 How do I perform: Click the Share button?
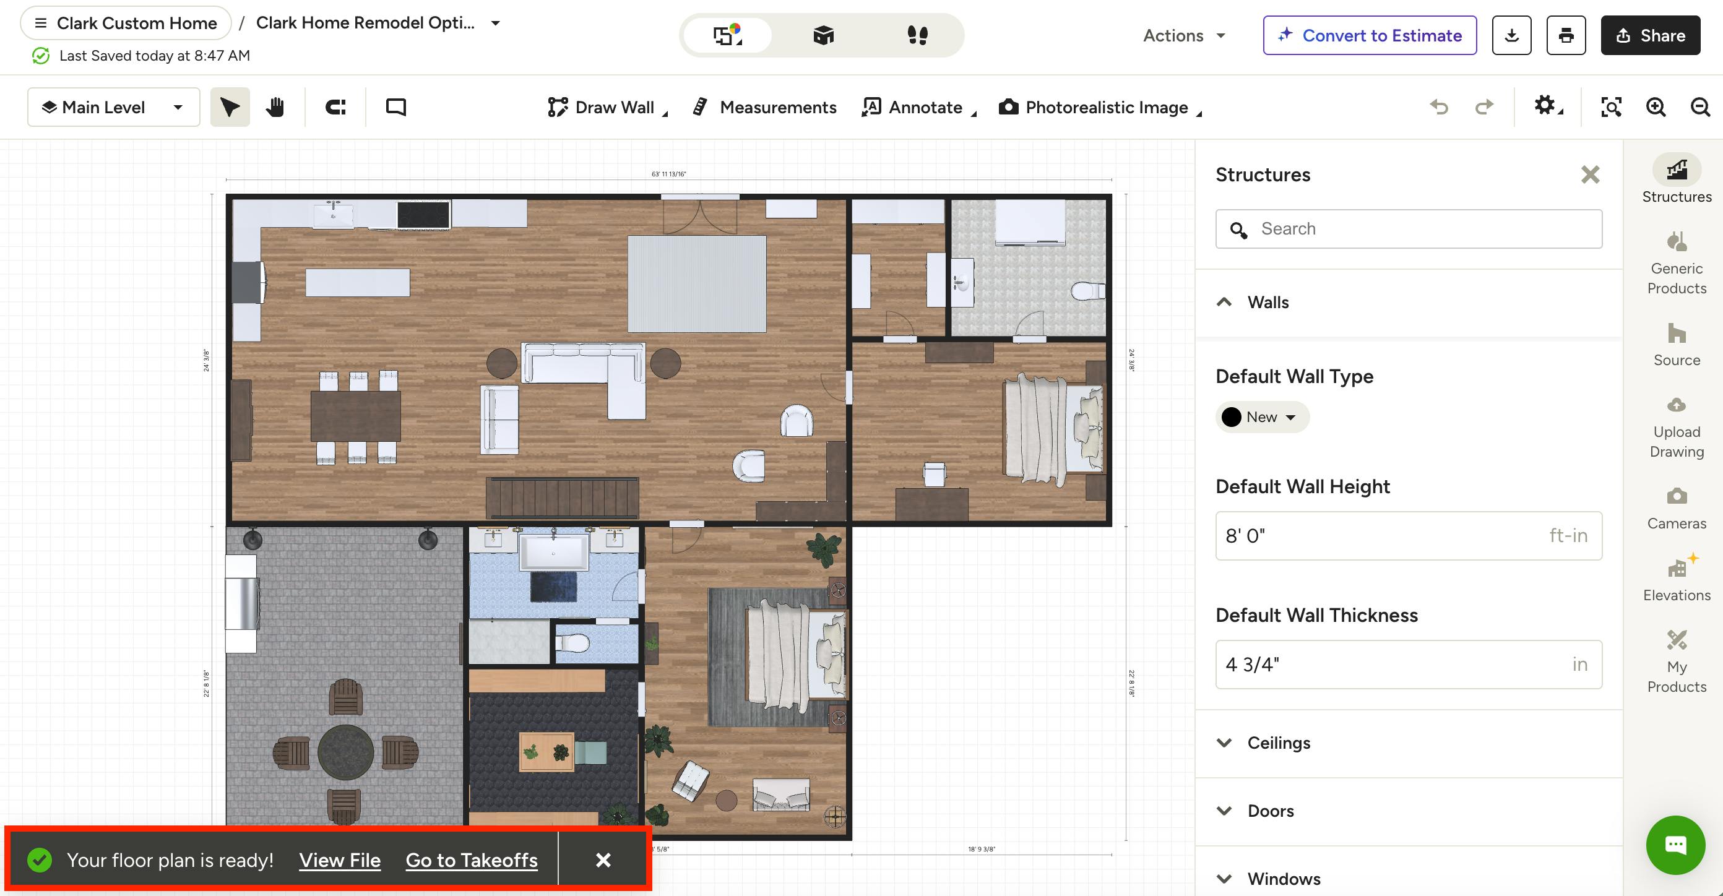[x=1650, y=35]
